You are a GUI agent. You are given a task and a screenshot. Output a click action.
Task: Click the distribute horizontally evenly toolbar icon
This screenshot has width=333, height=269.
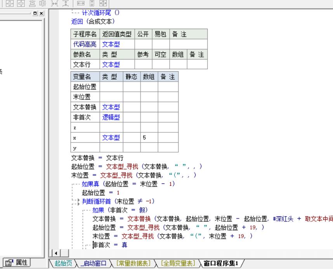tap(43, 3)
